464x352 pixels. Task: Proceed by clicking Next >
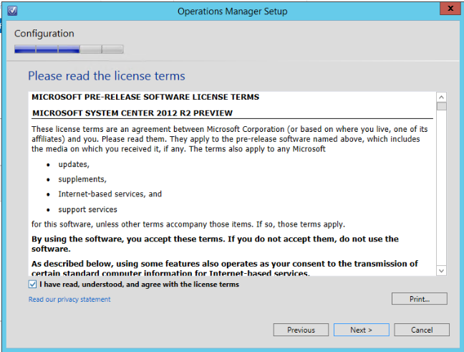click(361, 330)
